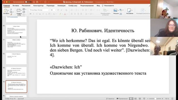Viewport: 178px width, 100px height.
Task: Toggle the Примечания comments pane
Action: [122, 99]
